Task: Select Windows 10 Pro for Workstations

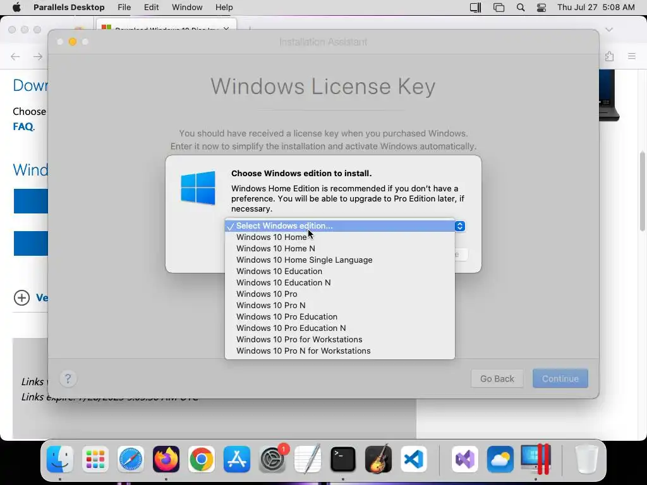Action: [339, 339]
